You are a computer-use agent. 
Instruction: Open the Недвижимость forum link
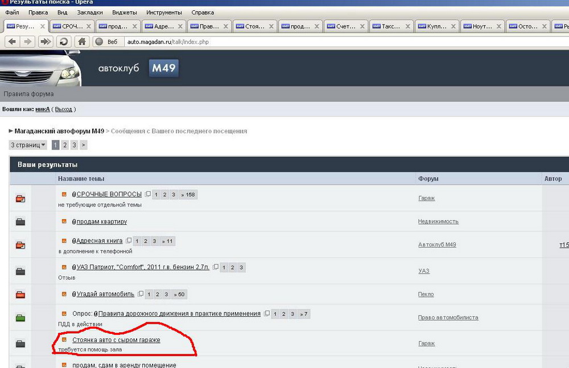pos(438,221)
